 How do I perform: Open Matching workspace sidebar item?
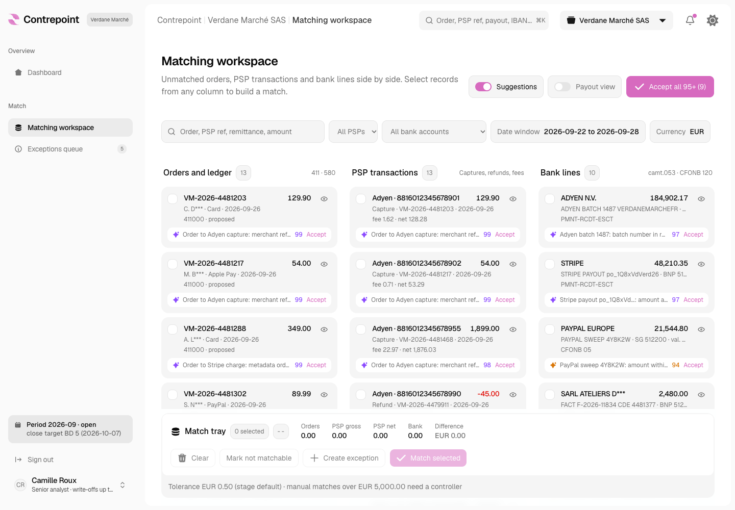70,127
